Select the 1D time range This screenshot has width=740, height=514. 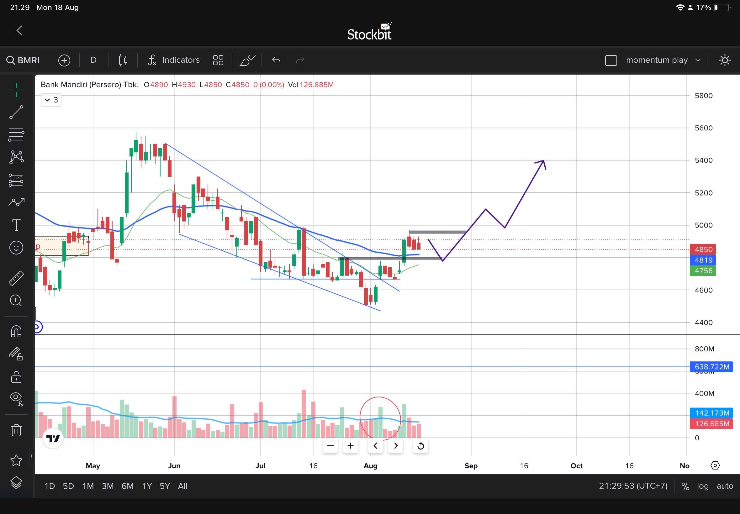50,486
